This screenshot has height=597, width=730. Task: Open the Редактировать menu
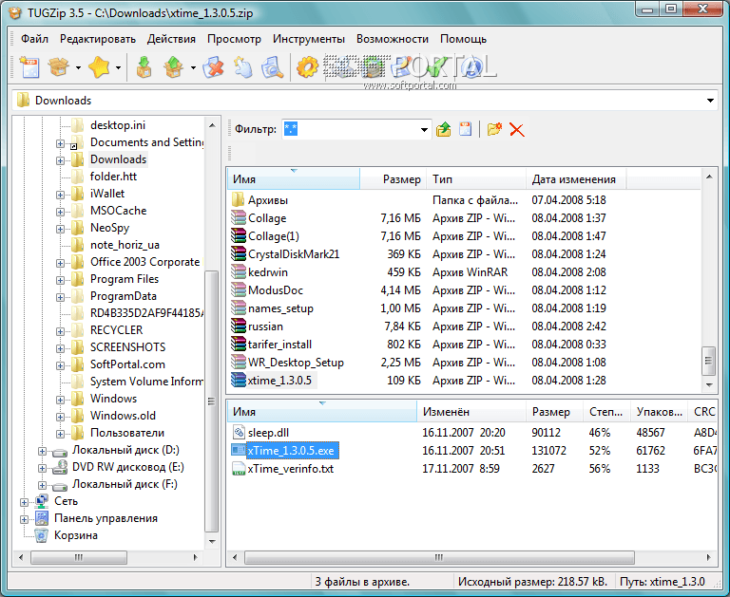98,39
